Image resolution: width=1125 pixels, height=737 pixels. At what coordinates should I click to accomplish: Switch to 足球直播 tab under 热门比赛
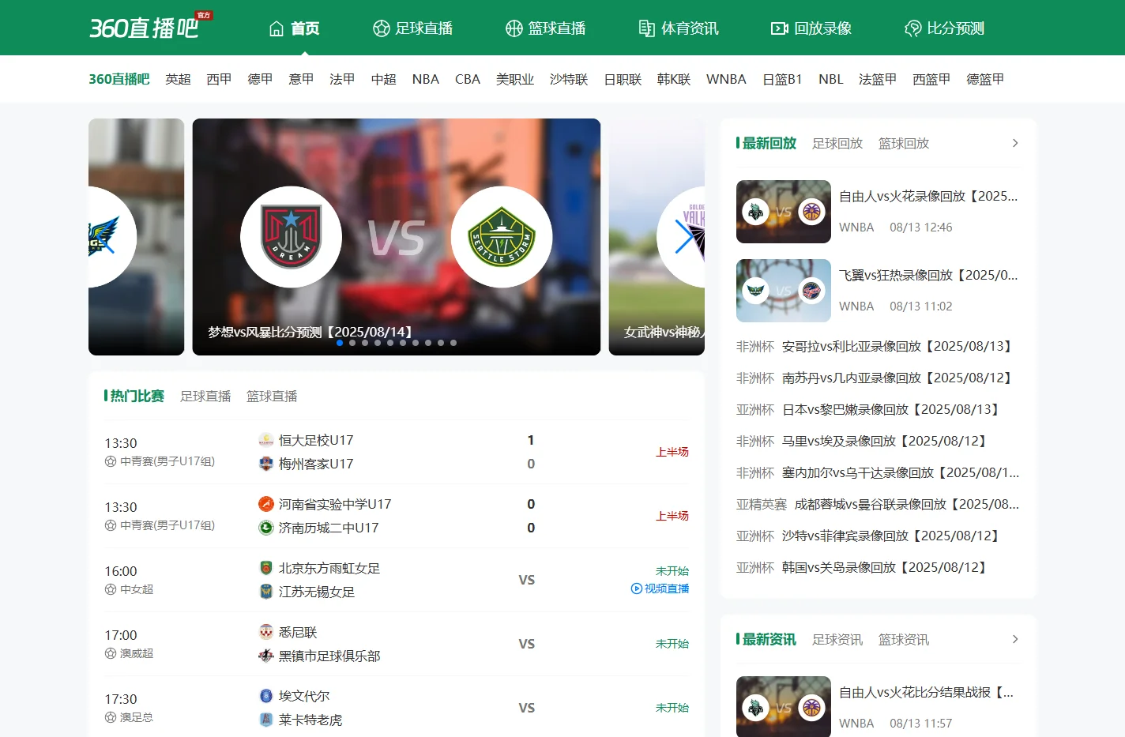point(205,396)
